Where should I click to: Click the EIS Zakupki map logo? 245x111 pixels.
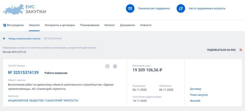13,9
